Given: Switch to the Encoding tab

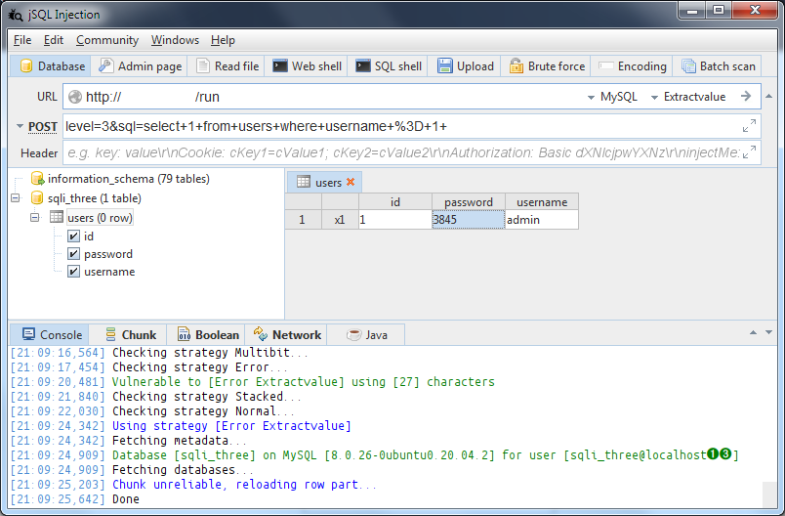Looking at the screenshot, I should pyautogui.click(x=633, y=66).
